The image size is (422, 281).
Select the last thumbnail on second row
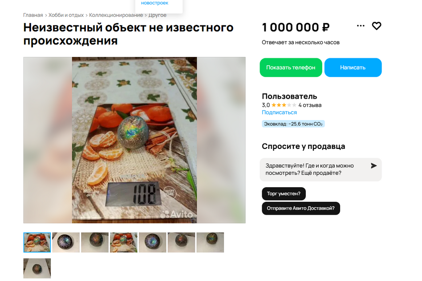[37, 269]
